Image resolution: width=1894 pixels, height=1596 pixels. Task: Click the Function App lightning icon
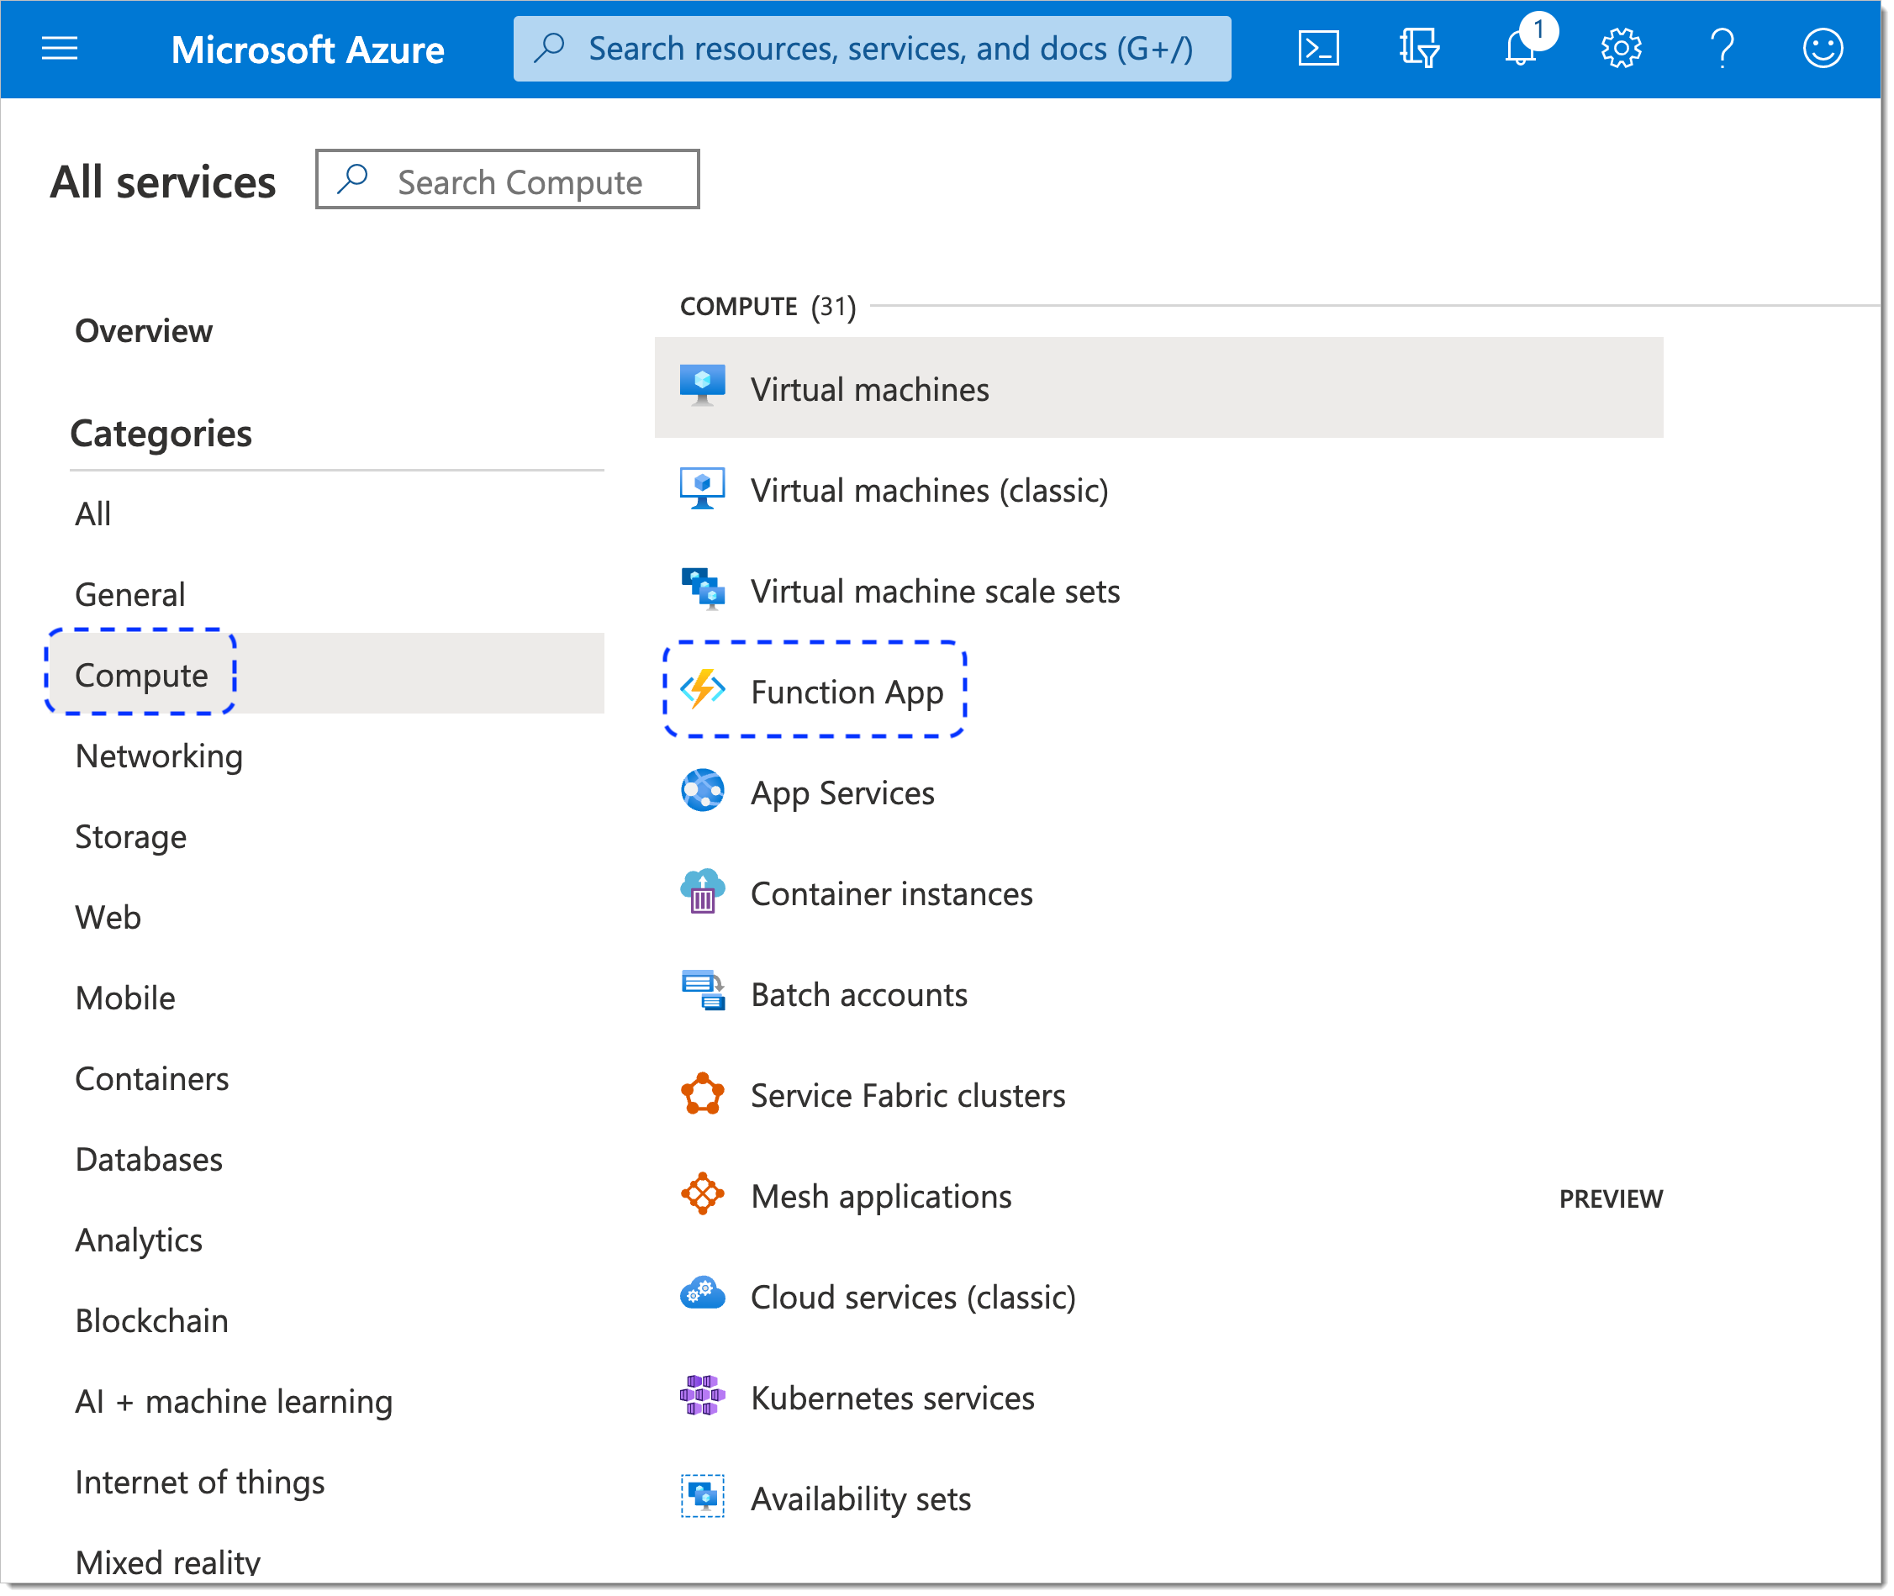702,691
